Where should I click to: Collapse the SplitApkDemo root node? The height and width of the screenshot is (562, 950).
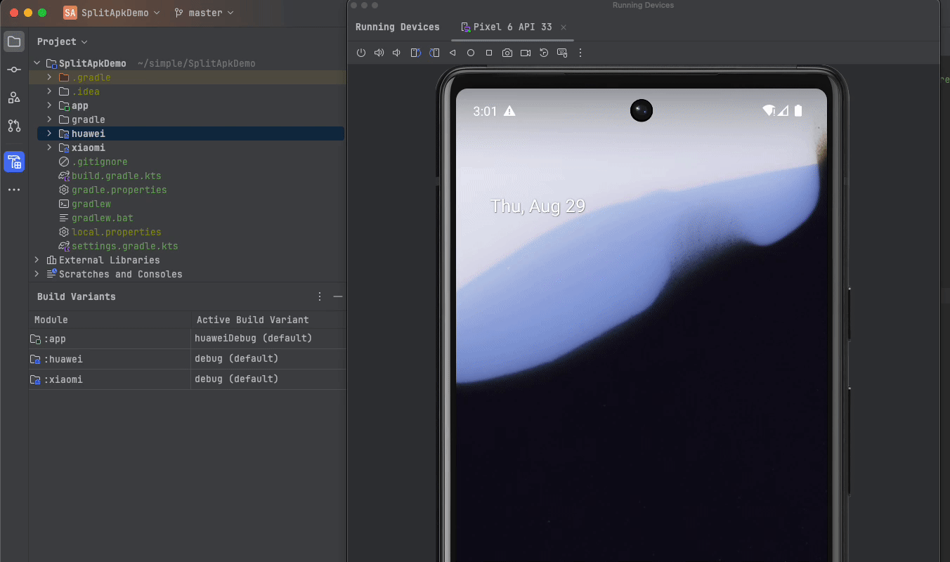tap(37, 63)
